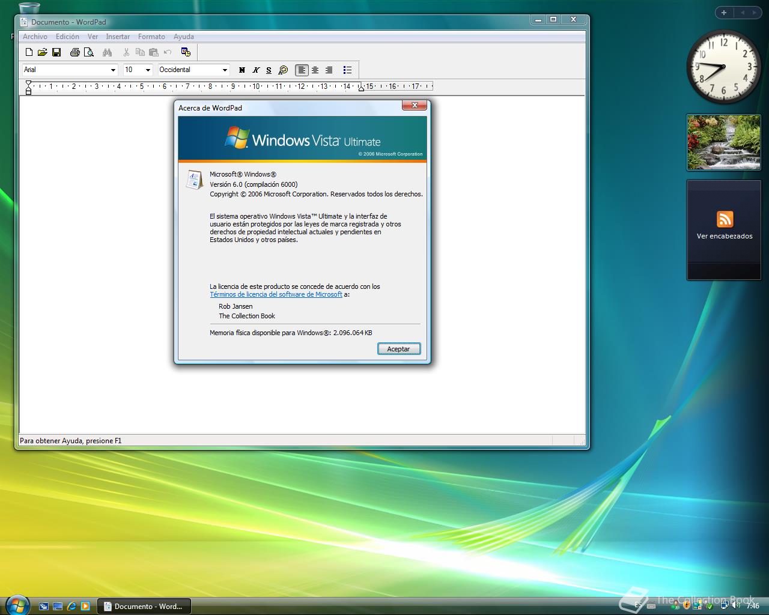Click status bar 'Para obtener Ayuda' text
This screenshot has width=769, height=615.
(70, 441)
